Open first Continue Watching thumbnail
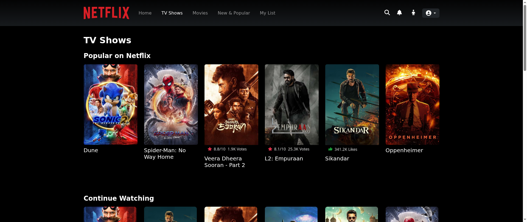Viewport: 527px width, 222px height. pyautogui.click(x=110, y=214)
